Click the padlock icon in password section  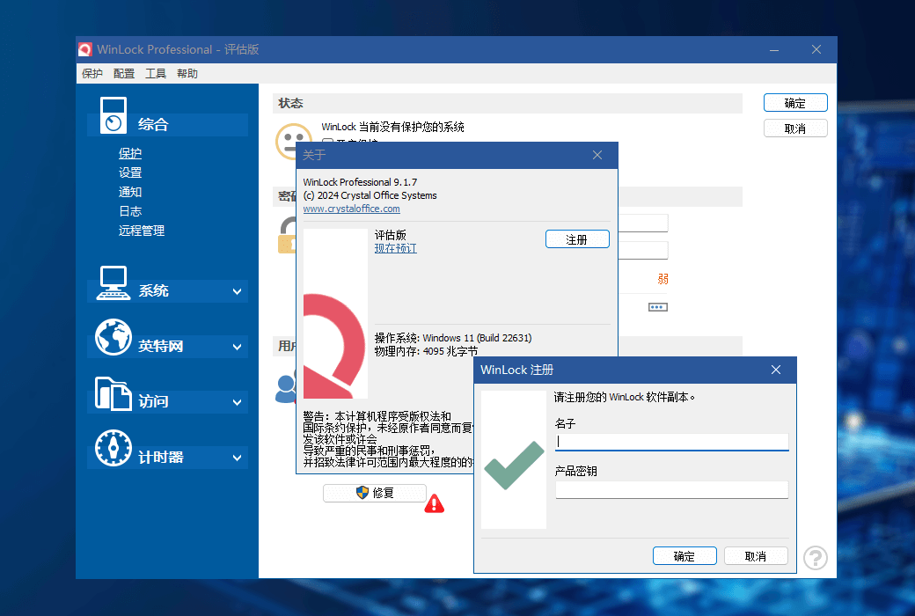(x=287, y=235)
